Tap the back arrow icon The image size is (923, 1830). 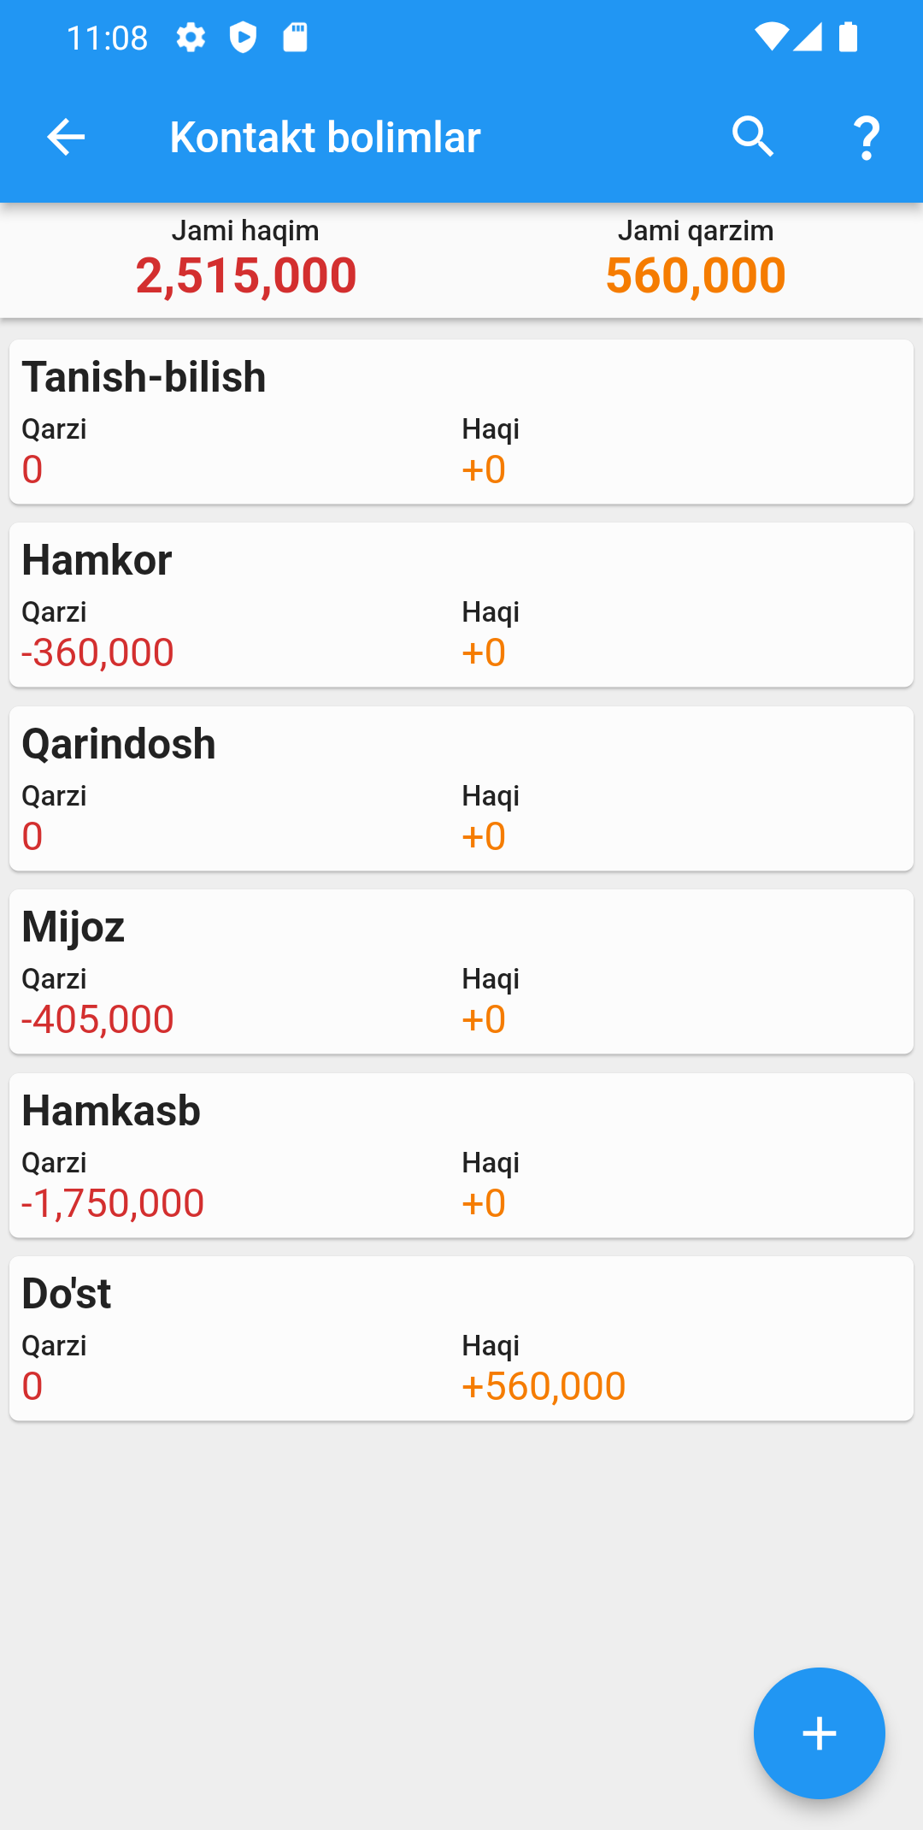click(x=66, y=137)
